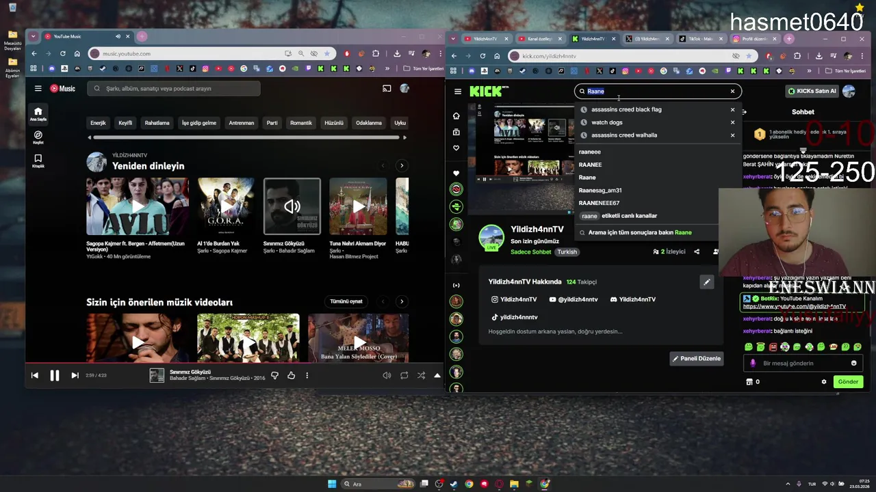876x492 pixels.
Task: Open new tab in Kick browser window
Action: tap(788, 39)
